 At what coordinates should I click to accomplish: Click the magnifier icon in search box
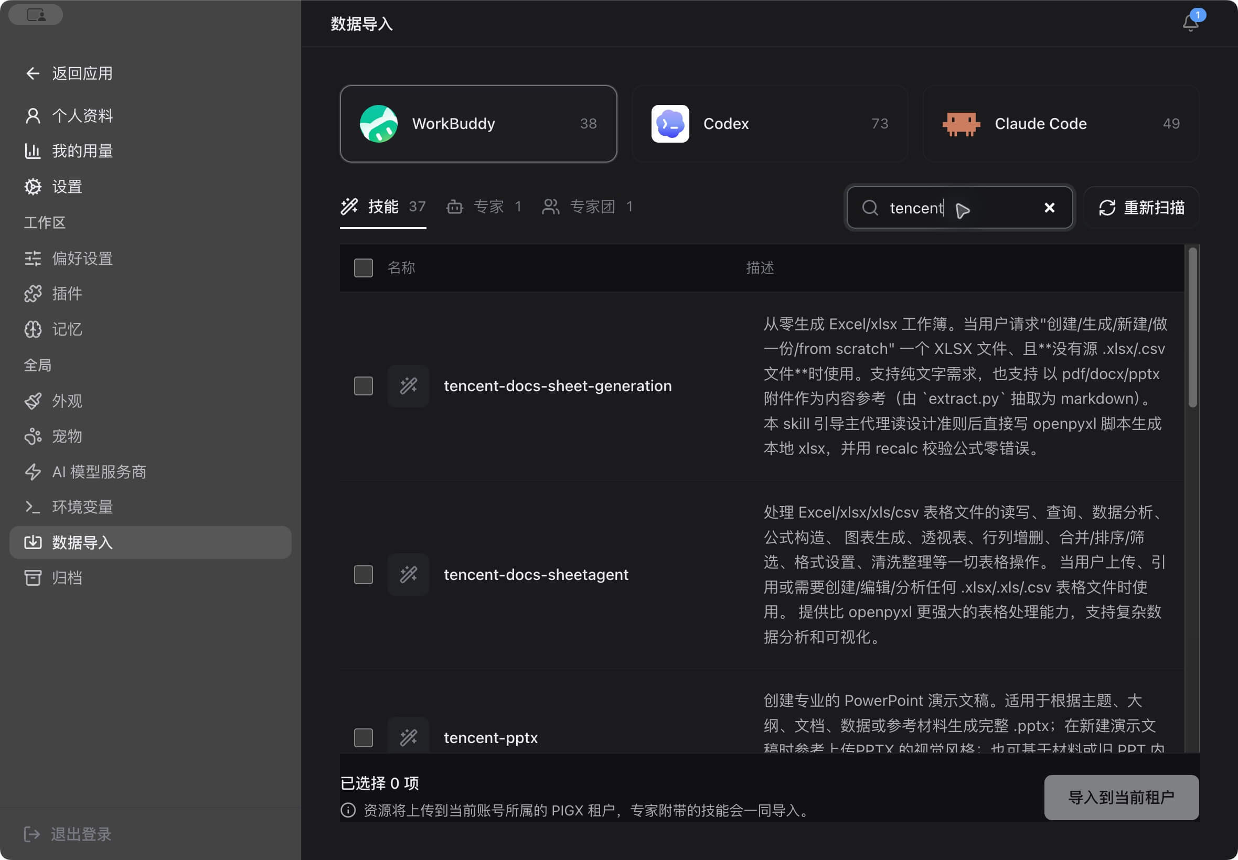[x=869, y=208]
